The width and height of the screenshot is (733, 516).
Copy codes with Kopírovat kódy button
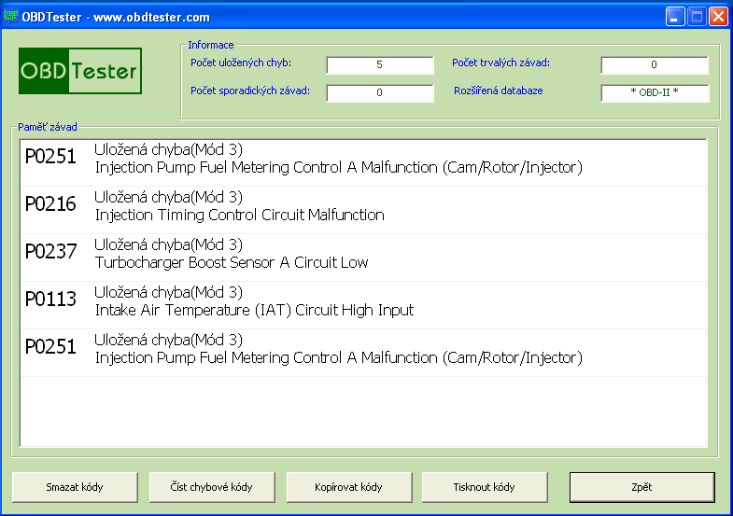[350, 487]
